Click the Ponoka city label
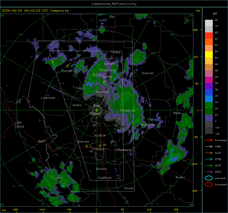Image resolution: width=228 pixels, height=213 pixels. (116, 52)
